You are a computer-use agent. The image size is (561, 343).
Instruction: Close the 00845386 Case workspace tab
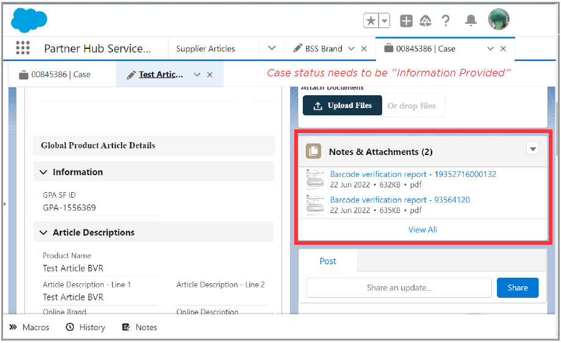(503, 49)
